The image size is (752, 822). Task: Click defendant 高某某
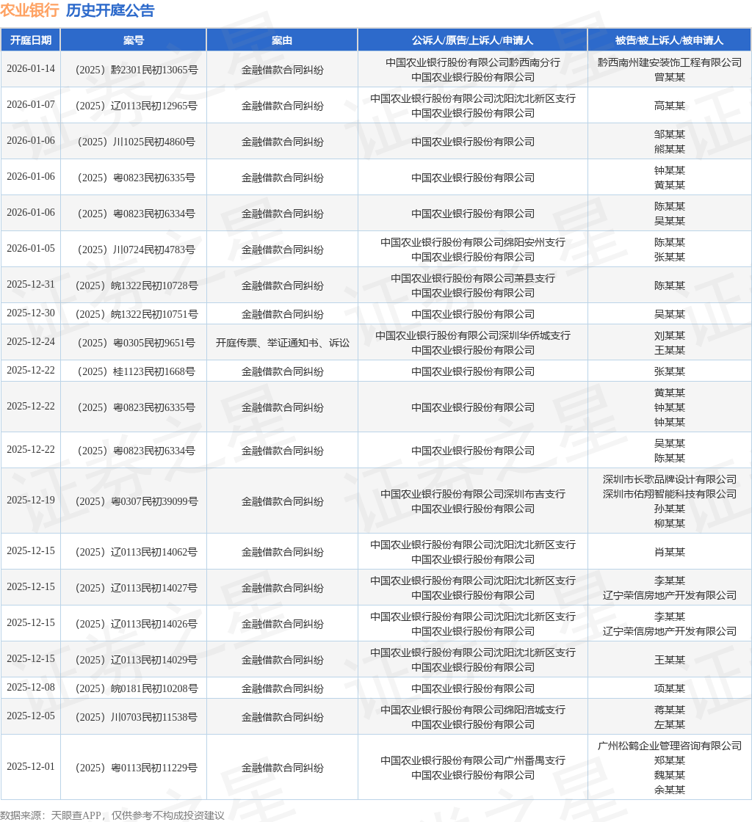tap(670, 106)
